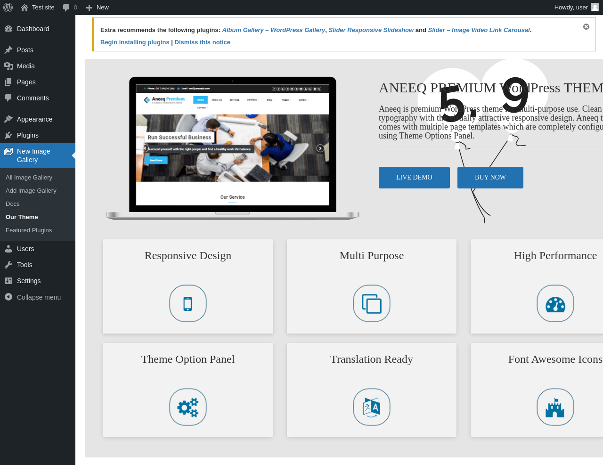This screenshot has width=603, height=465.
Task: Go to the Dashboard menu item
Action: click(38, 29)
